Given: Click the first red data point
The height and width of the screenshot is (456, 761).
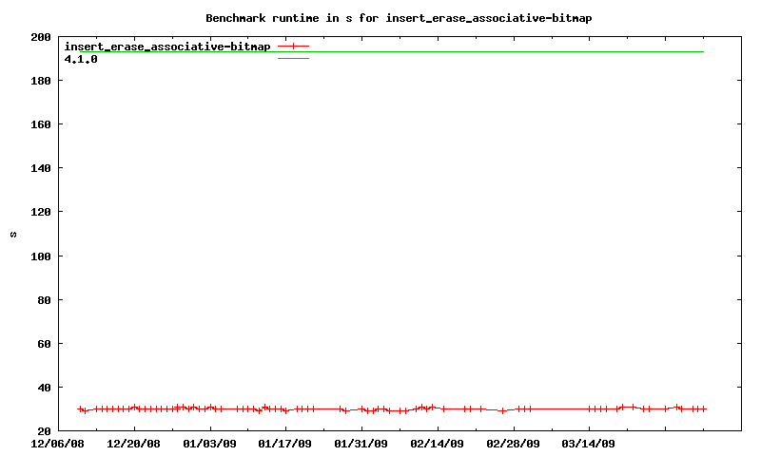Looking at the screenshot, I should [80, 408].
